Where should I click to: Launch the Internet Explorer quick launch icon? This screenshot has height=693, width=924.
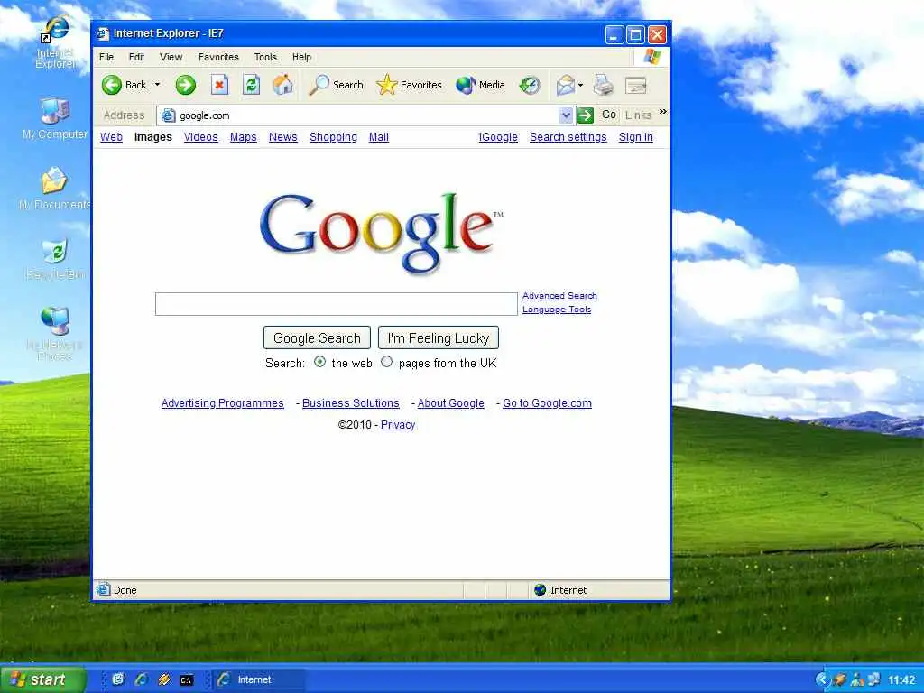142,679
